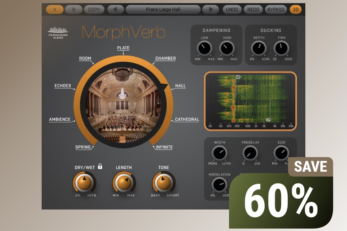Image resolution: width=347 pixels, height=231 pixels.
Task: Click the MorphVerb title text
Action: click(124, 32)
